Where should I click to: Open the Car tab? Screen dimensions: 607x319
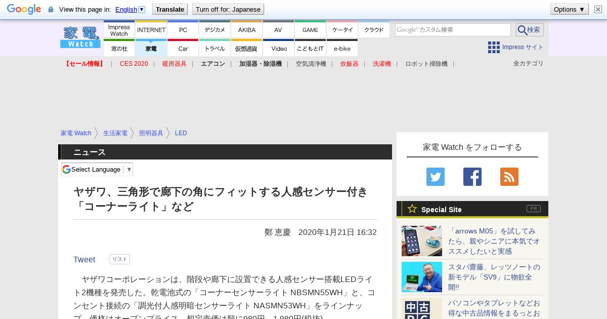point(183,48)
